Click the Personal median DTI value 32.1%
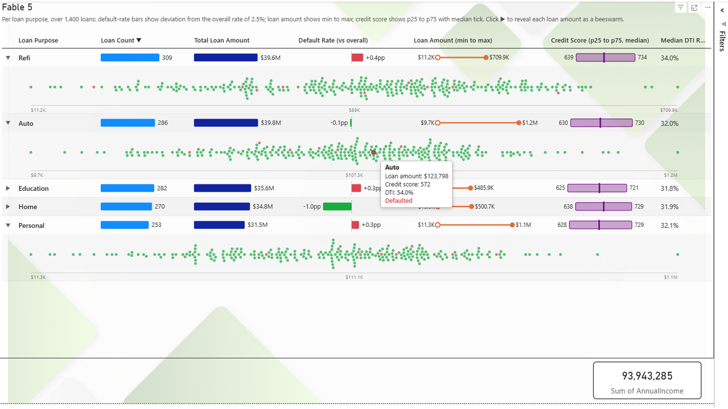728x409 pixels. pos(669,226)
